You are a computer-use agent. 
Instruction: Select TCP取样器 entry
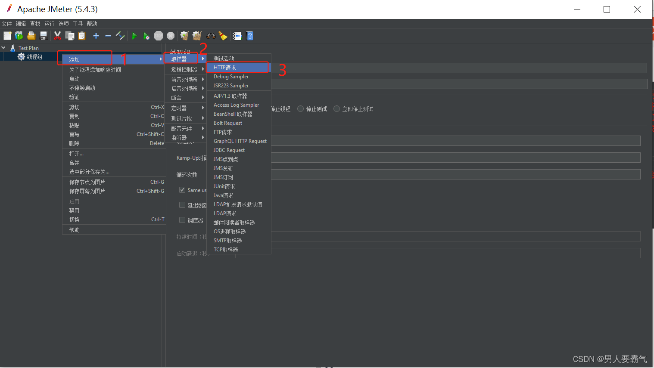pyautogui.click(x=239, y=250)
